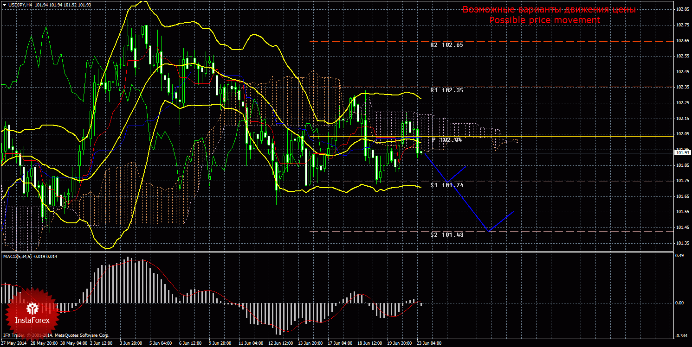The height and width of the screenshot is (347, 692).
Task: Click 101.65 on the price scale
Action: tap(682, 196)
